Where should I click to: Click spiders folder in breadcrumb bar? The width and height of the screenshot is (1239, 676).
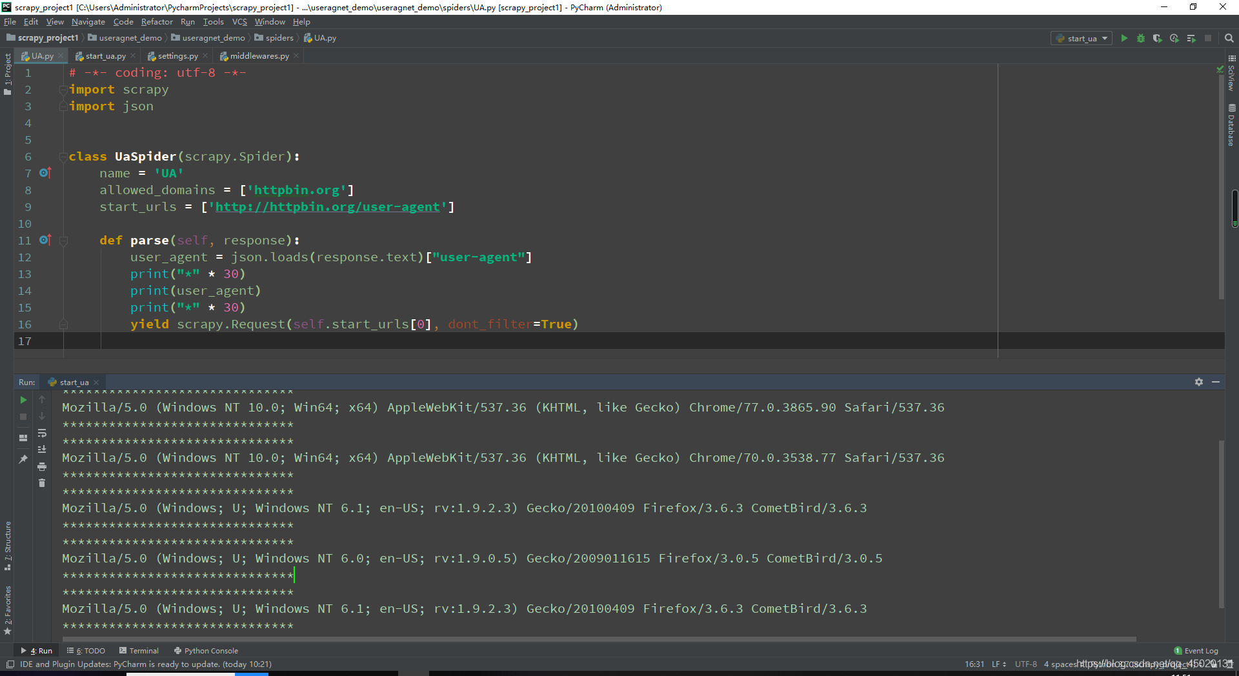pyautogui.click(x=274, y=38)
